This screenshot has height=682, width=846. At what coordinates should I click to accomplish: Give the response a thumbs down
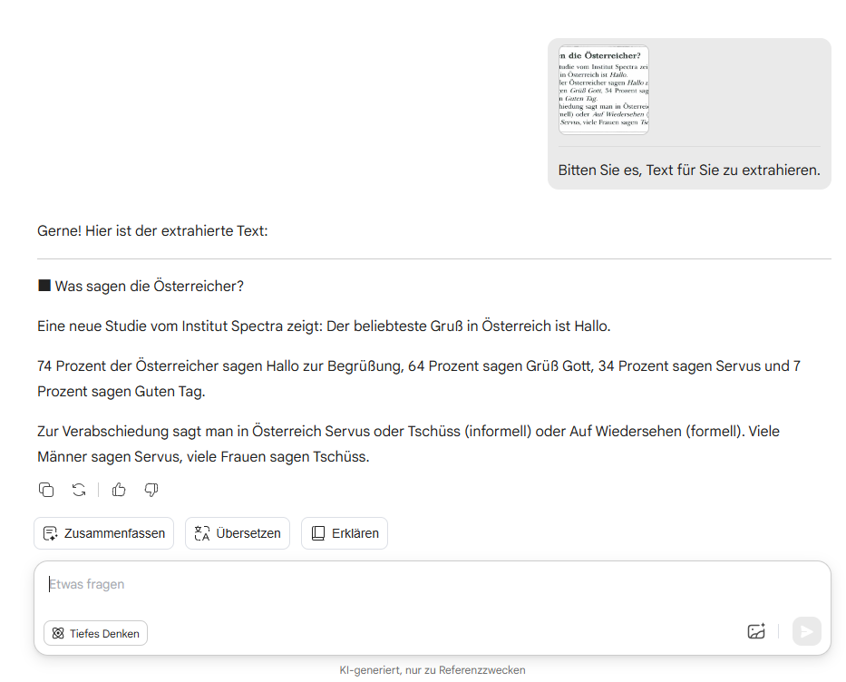(x=151, y=490)
